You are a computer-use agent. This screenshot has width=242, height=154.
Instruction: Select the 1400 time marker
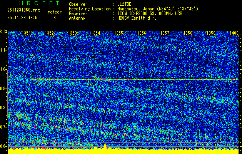tap(234, 33)
